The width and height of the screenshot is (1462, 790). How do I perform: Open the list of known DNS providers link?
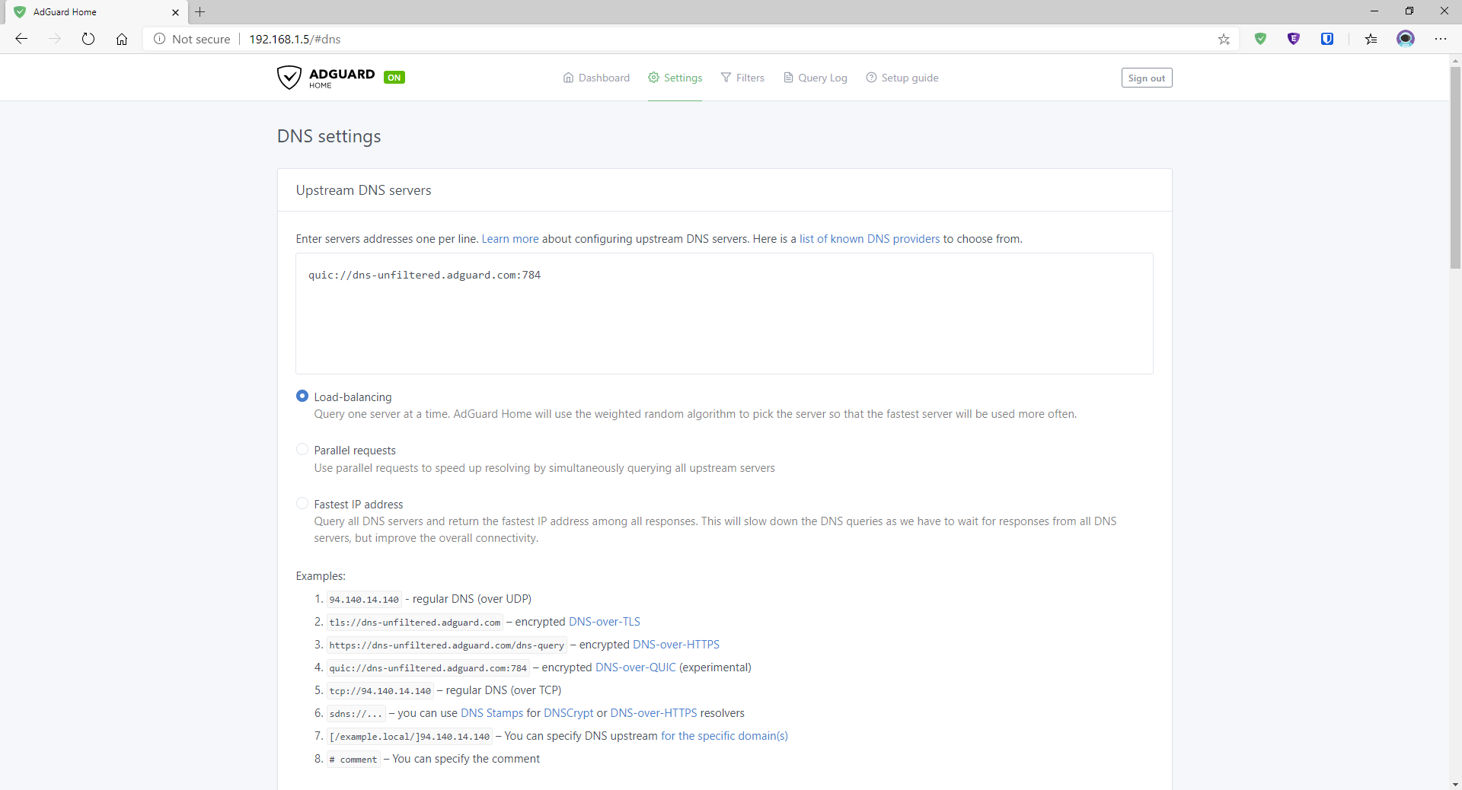tap(869, 239)
